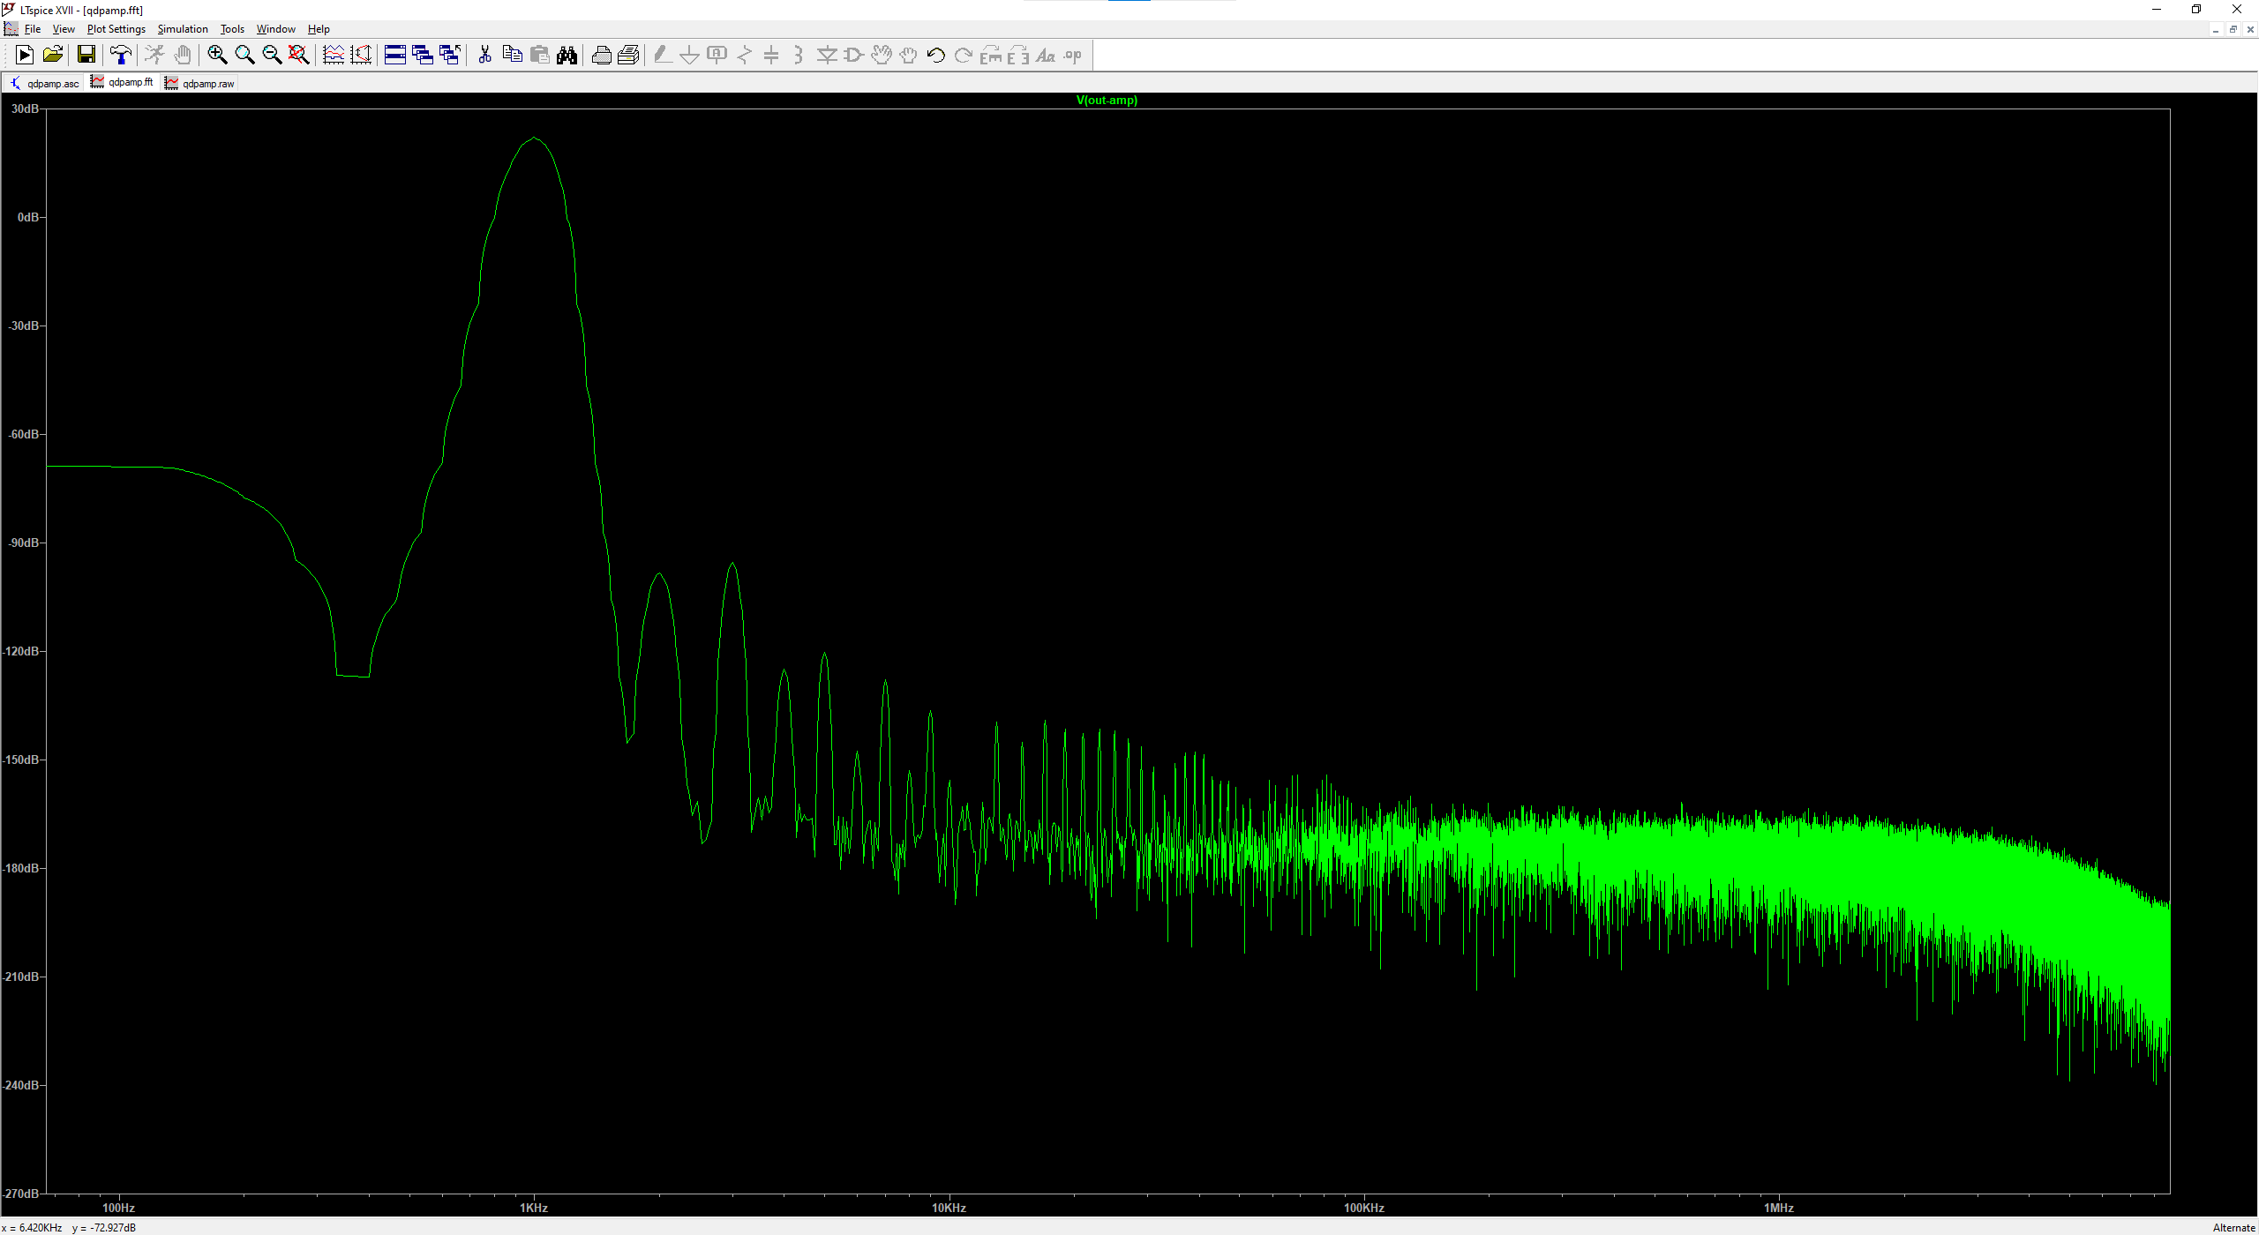This screenshot has height=1235, width=2259.
Task: Click the Zoom Full Extents icon
Action: [299, 56]
